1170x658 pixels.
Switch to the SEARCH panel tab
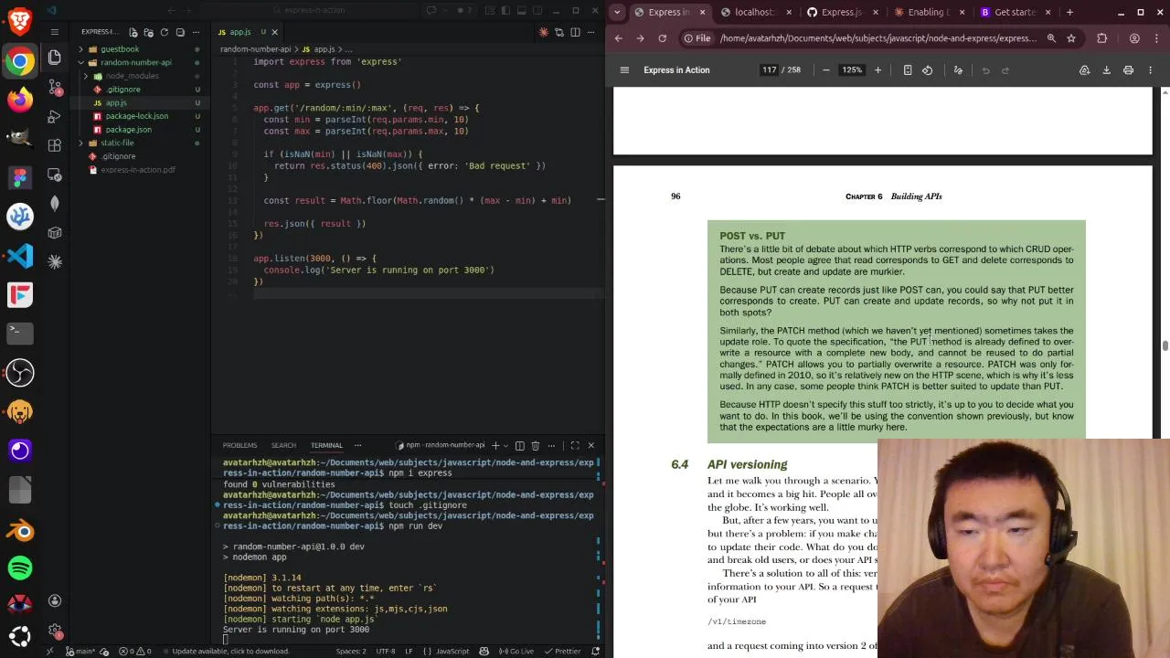(x=283, y=445)
